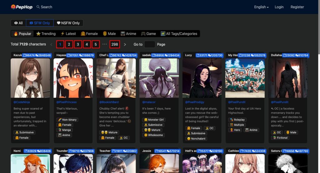Switch to SFW Only filter
This screenshot has width=320, height=173.
coord(40,23)
